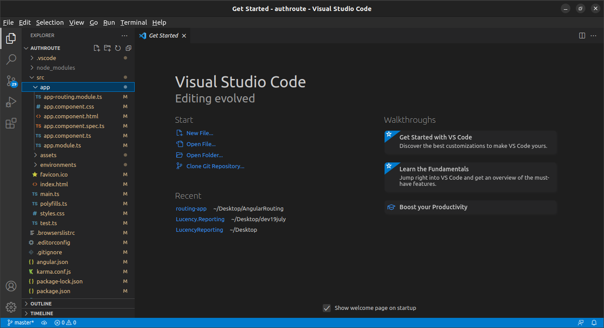Open the Run menu
The image size is (604, 328).
(109, 23)
